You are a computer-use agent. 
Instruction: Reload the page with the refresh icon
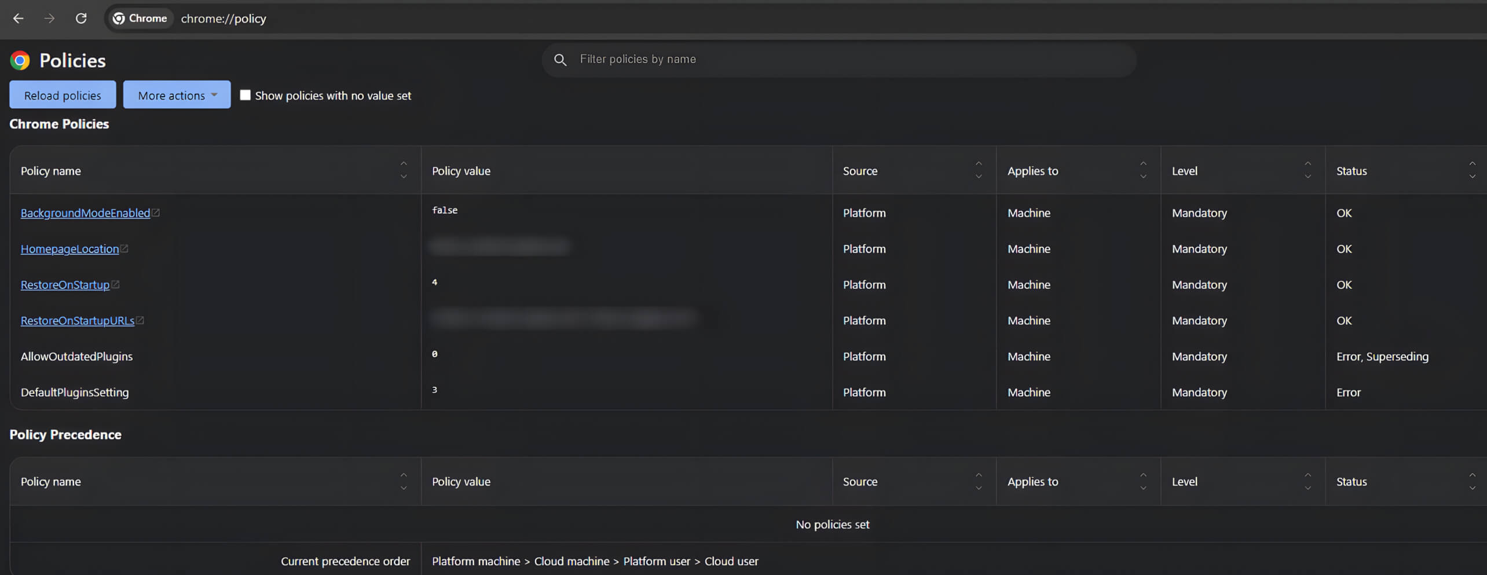81,19
